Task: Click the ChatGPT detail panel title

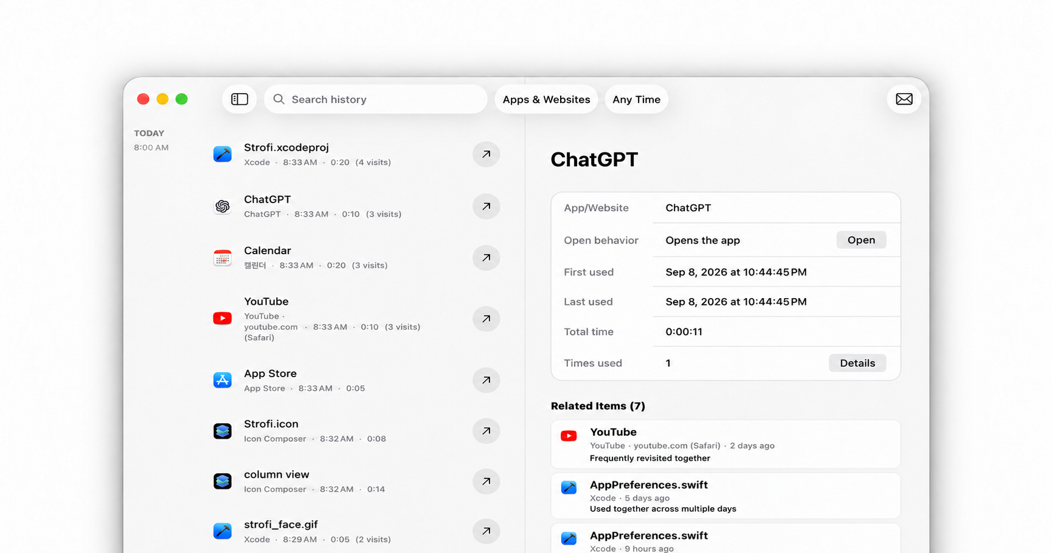Action: tap(594, 159)
